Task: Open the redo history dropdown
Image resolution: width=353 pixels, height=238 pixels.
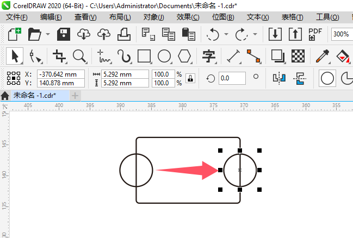Action: coord(255,34)
